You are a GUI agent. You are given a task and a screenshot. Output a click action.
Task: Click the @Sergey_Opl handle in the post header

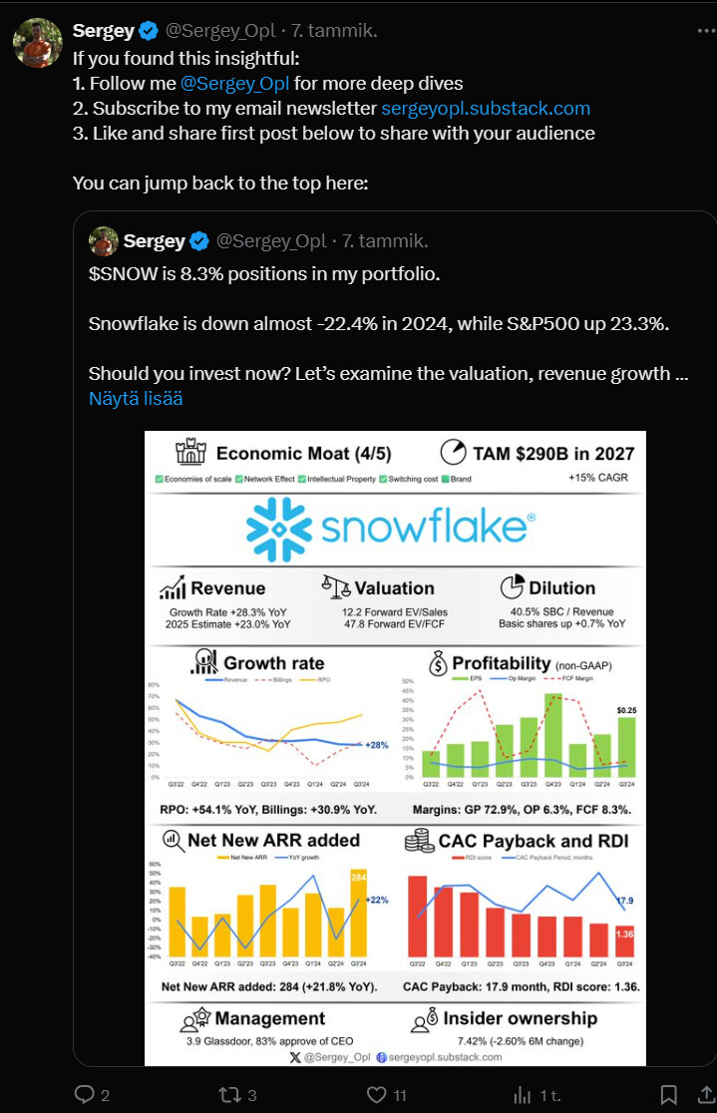tap(220, 30)
